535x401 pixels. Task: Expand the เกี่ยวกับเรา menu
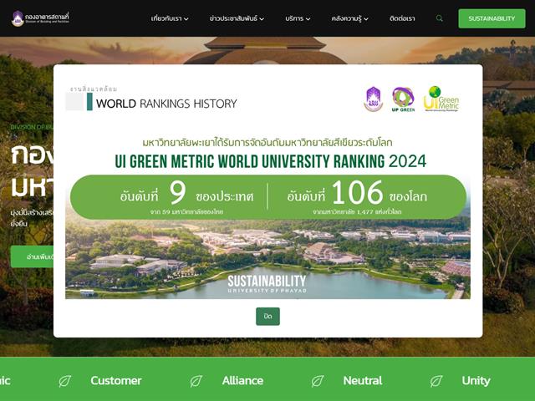tap(170, 18)
